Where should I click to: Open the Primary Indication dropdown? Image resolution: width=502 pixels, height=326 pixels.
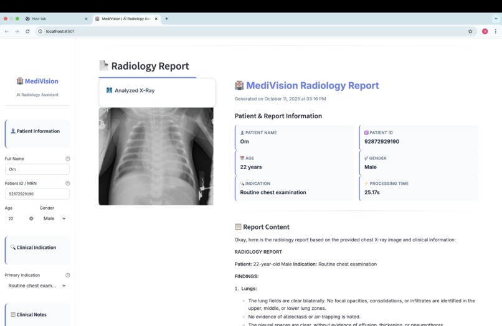pos(37,286)
